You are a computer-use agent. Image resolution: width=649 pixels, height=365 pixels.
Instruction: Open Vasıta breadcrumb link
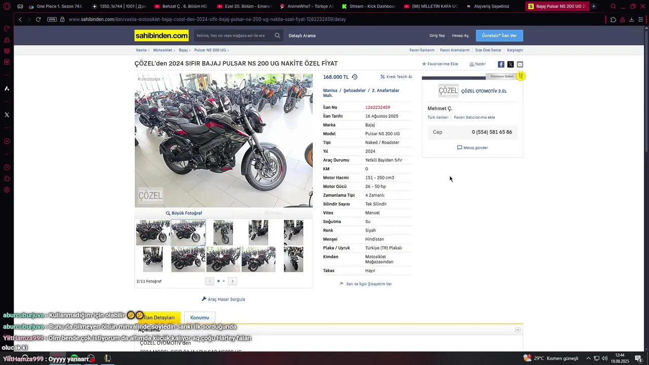point(141,50)
